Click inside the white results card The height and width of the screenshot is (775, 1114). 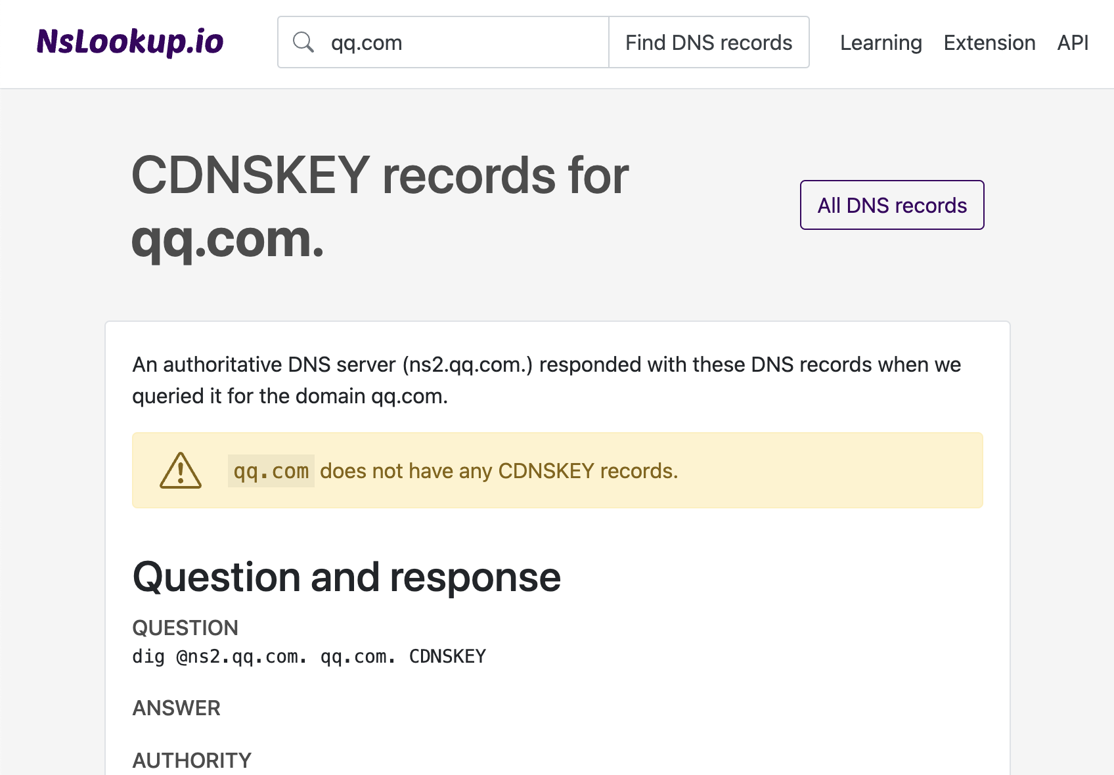point(557,545)
